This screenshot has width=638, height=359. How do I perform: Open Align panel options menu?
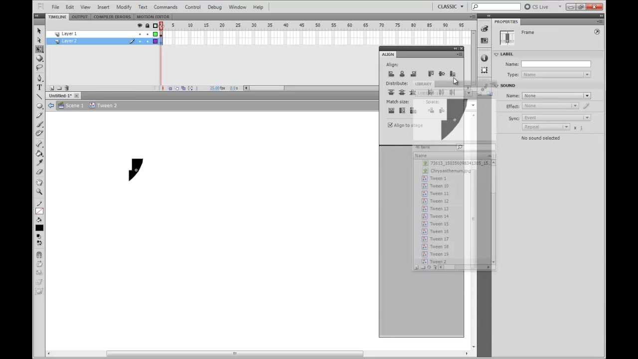[460, 54]
